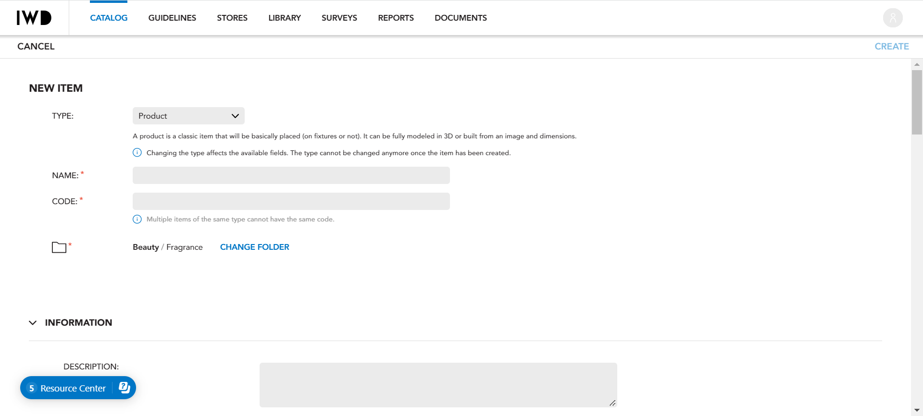The width and height of the screenshot is (923, 416).
Task: Click the scrollbar down arrow
Action: tap(917, 410)
